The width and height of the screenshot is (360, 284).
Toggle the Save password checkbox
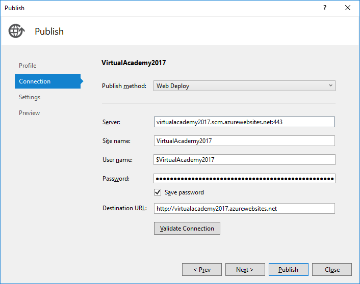click(158, 192)
